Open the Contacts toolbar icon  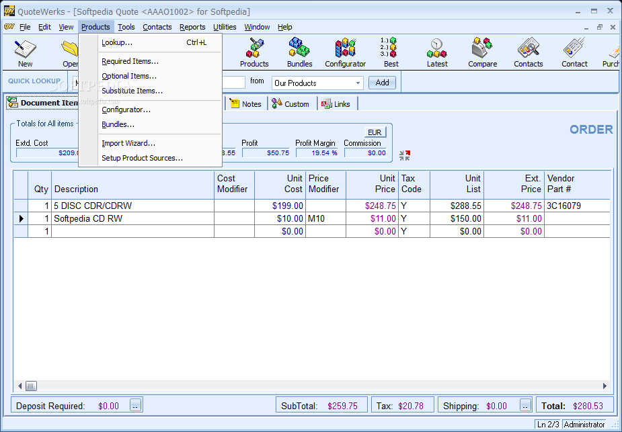coord(528,52)
